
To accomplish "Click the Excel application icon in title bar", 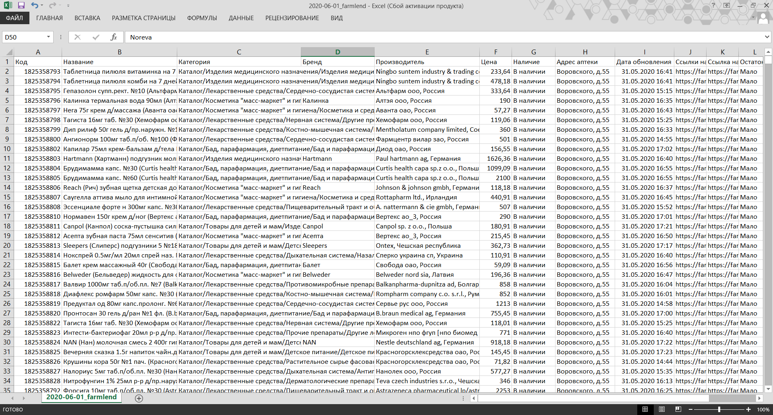I will click(8, 6).
